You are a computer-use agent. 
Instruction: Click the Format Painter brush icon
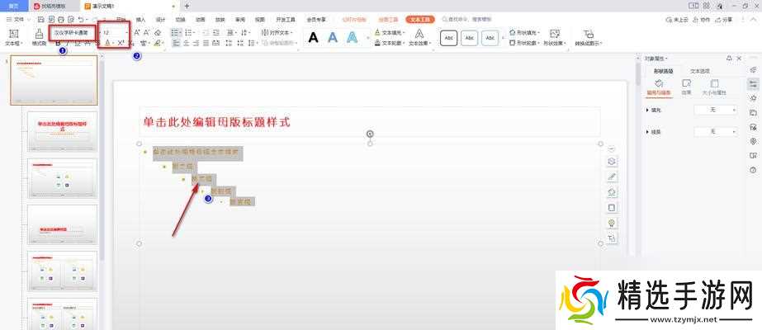(x=39, y=33)
